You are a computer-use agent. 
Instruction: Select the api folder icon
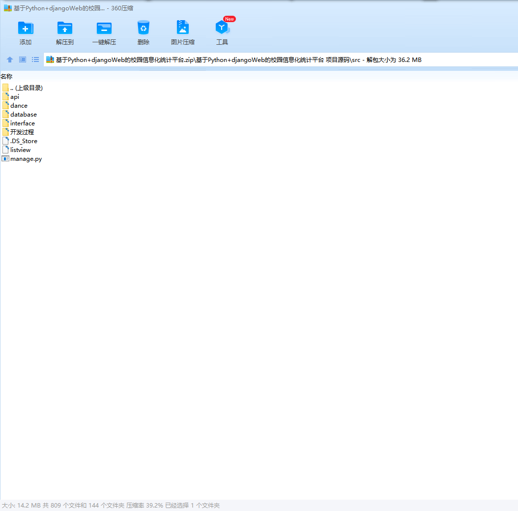[5, 96]
